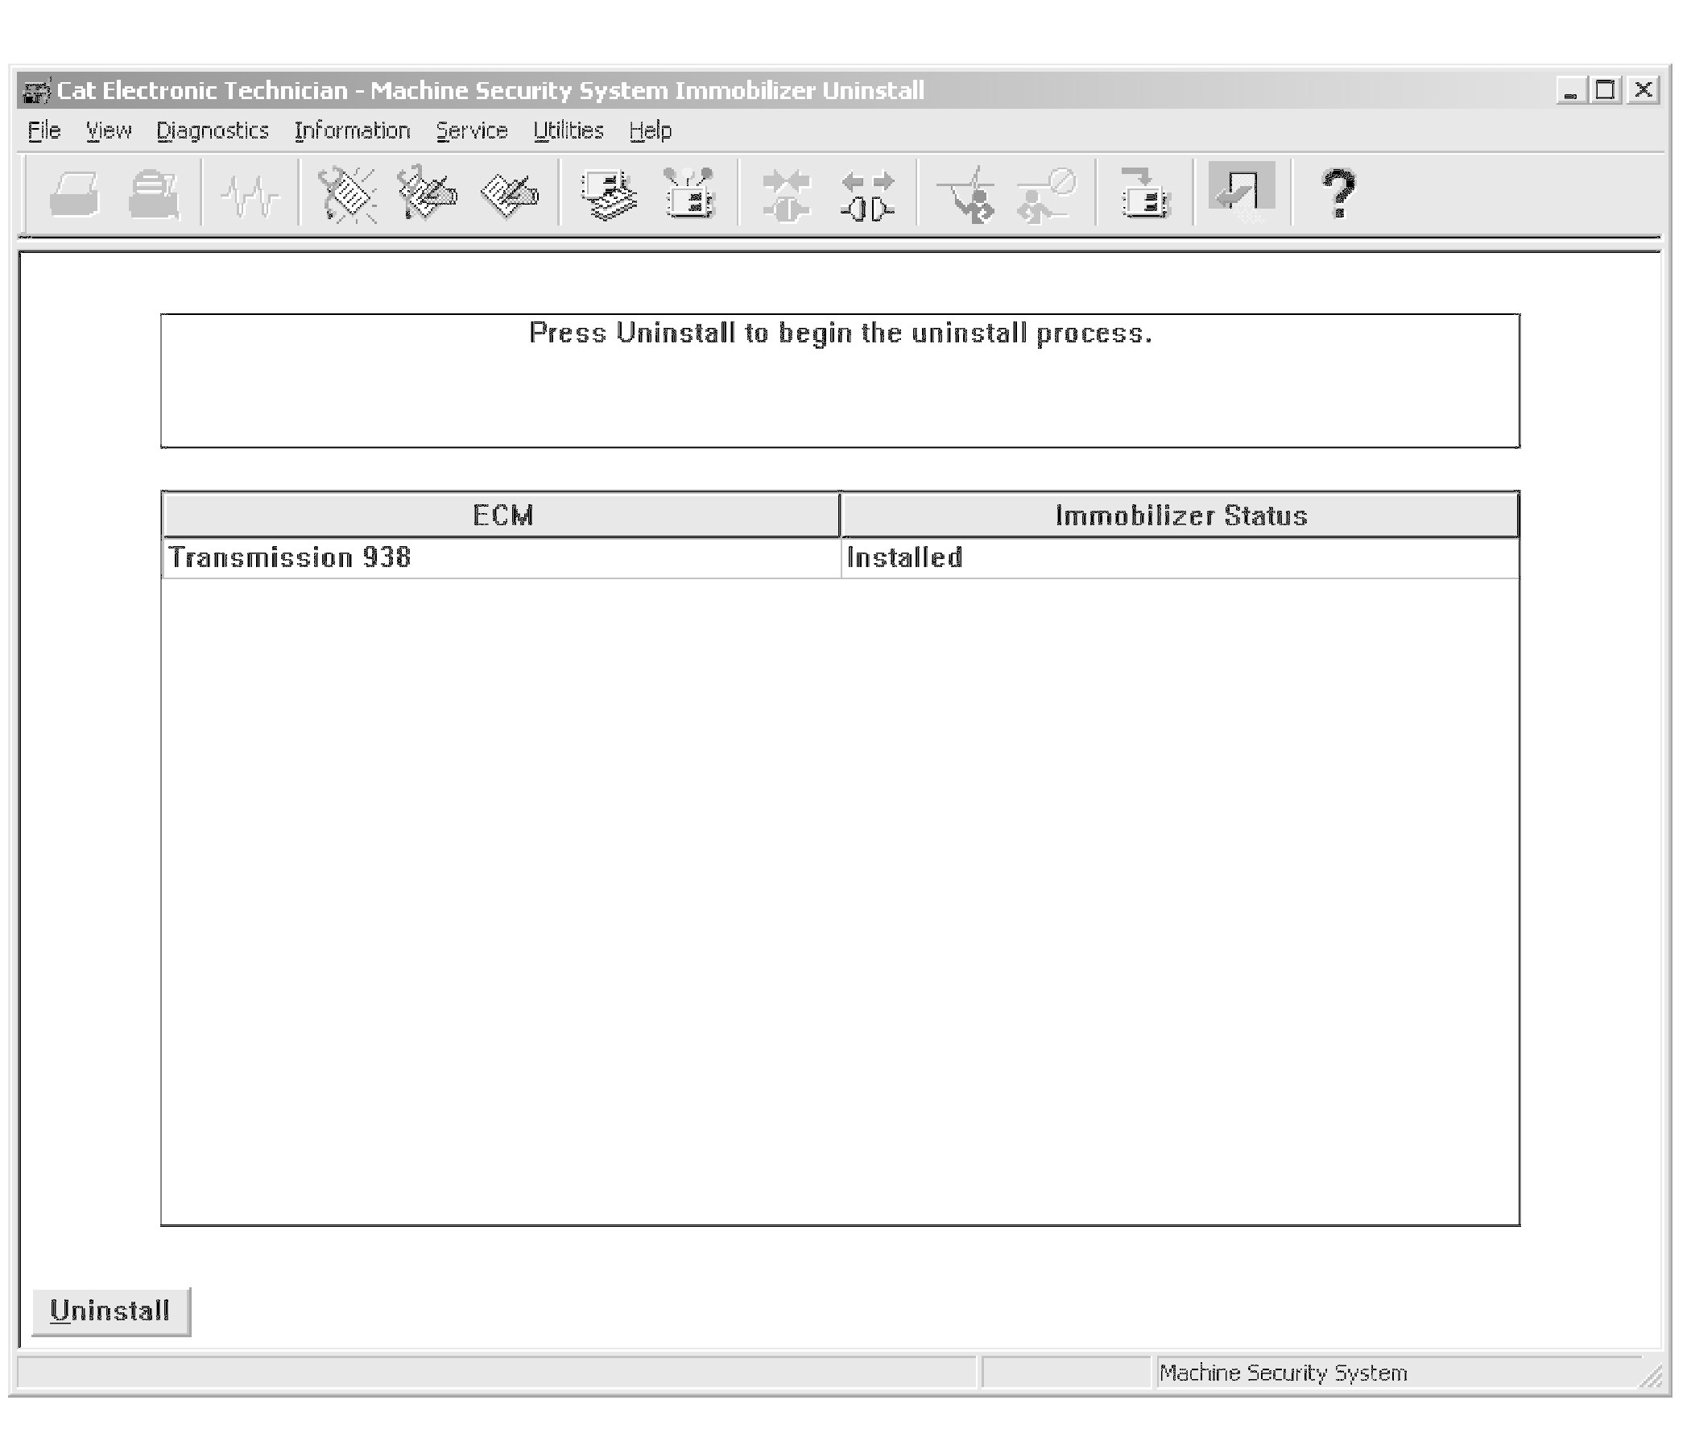Screen dimensions: 1691x1450
Task: Open Active Diagnostic Codes stethoscope icon
Action: pos(347,194)
